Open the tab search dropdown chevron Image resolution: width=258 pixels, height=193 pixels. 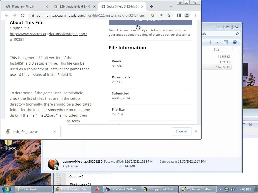point(171,7)
